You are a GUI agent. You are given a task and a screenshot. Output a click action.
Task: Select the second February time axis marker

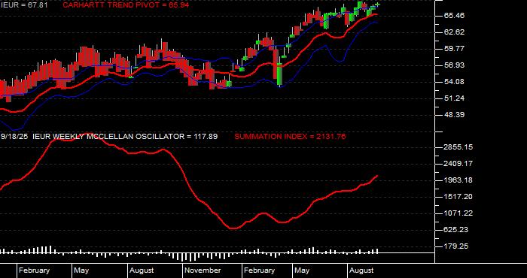pos(260,270)
